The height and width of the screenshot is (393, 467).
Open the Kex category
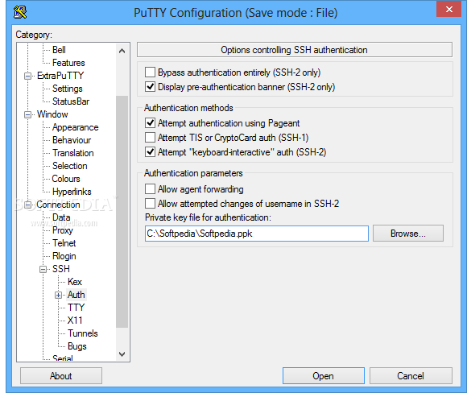(74, 282)
